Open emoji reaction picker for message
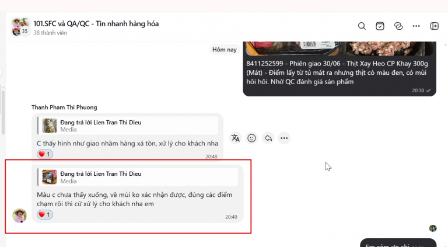Screen dimensions: 448x247 point(251,138)
